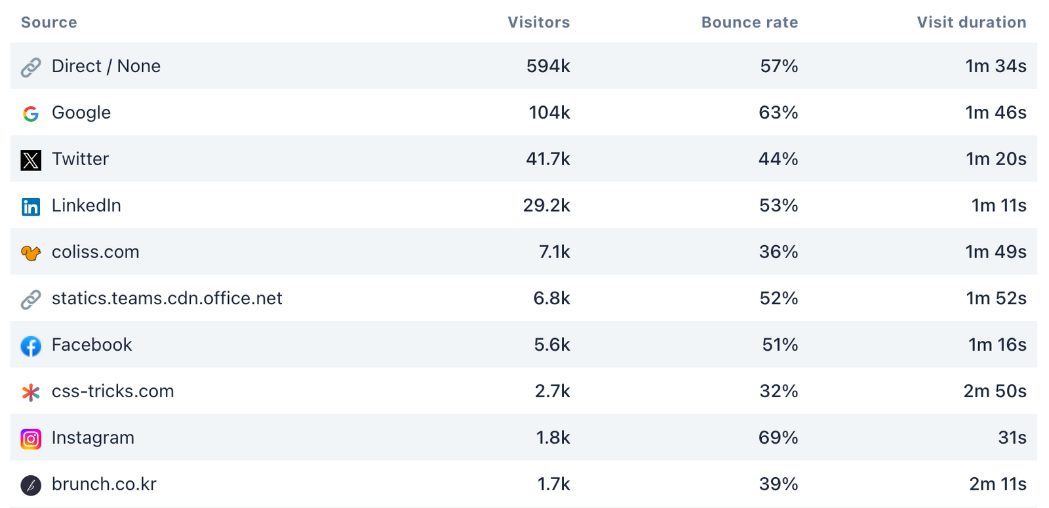Open the Google source link
The height and width of the screenshot is (508, 1049).
pyautogui.click(x=81, y=113)
